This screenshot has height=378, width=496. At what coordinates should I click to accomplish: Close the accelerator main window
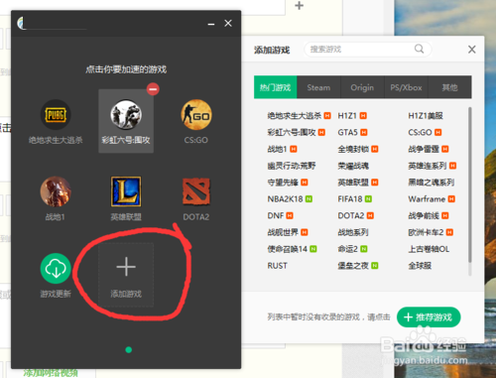[x=228, y=23]
